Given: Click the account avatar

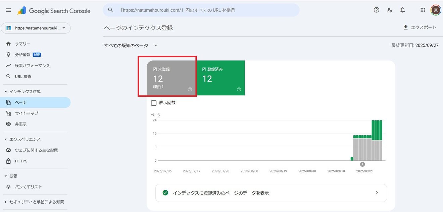Looking at the screenshot, I should (436, 10).
